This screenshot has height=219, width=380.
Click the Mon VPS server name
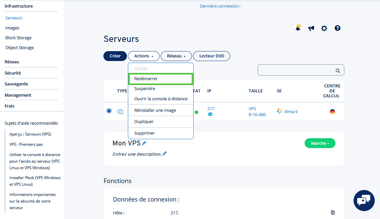(127, 143)
